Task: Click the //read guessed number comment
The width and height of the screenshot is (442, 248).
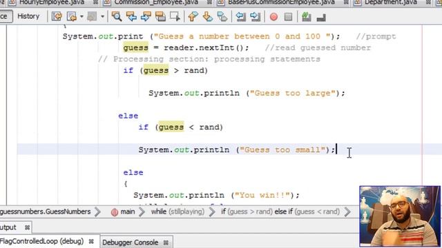Action: click(x=318, y=48)
